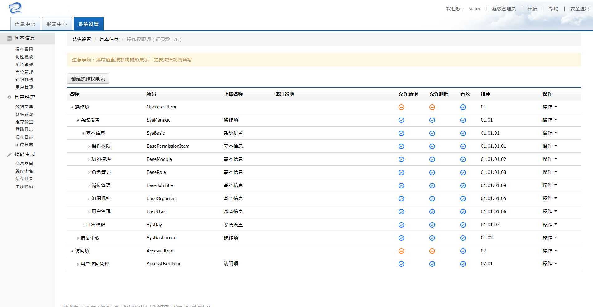
Task: Click 允许删除 check in SysDashboard row
Action: pyautogui.click(x=432, y=238)
